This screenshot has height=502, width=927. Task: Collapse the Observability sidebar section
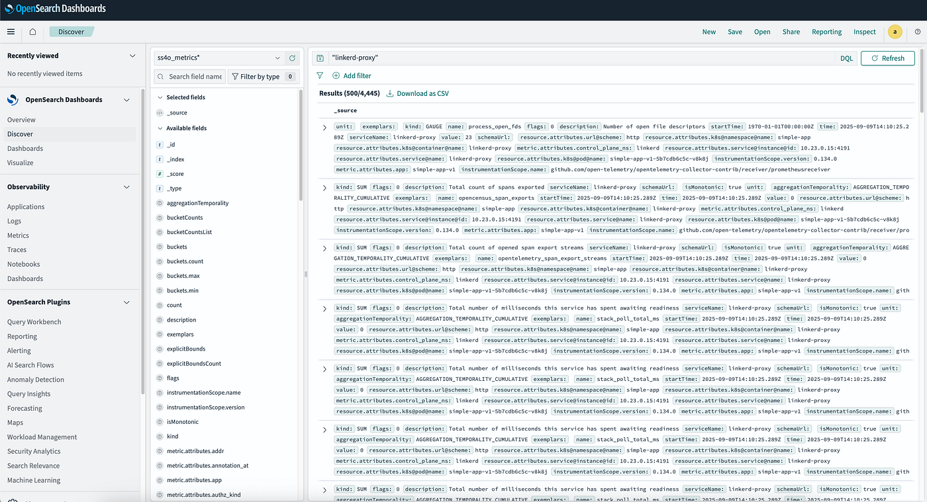pos(127,187)
